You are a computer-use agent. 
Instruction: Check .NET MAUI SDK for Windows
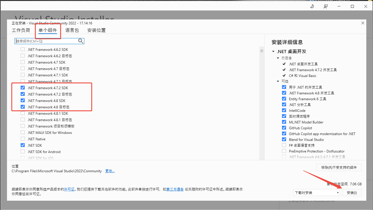[23, 132]
